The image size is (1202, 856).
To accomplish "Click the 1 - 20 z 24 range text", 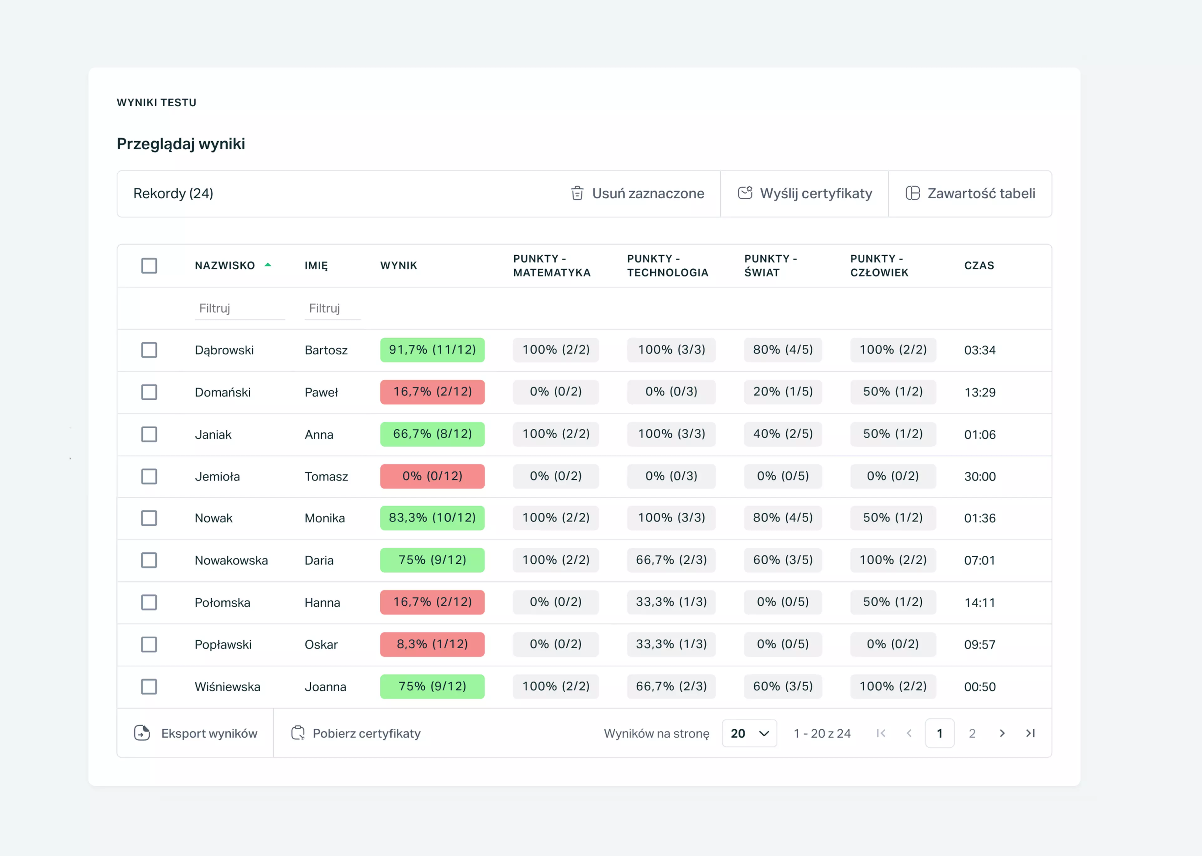I will click(x=822, y=733).
